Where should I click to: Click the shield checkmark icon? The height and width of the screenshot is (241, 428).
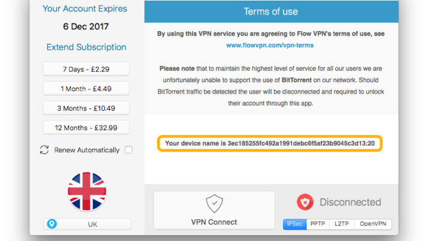214,203
